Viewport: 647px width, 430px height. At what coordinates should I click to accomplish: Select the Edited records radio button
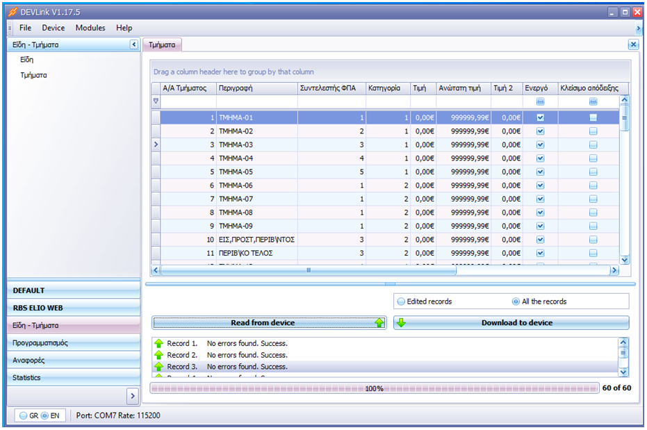pos(401,301)
